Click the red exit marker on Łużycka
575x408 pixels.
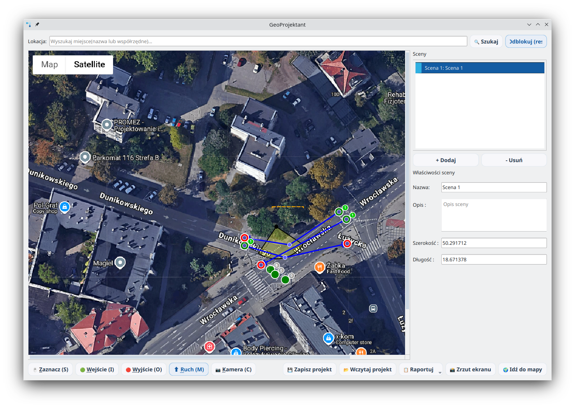pyautogui.click(x=347, y=244)
